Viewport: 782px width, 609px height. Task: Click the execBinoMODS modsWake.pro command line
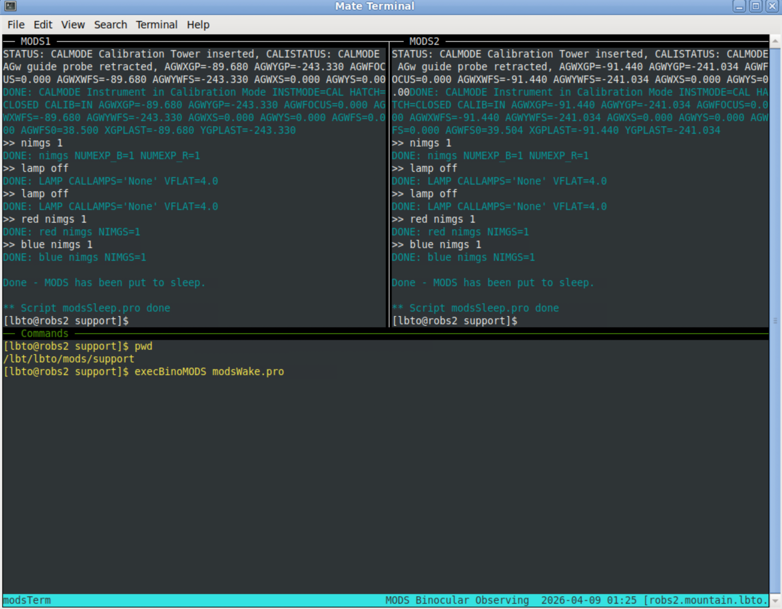[x=209, y=372]
